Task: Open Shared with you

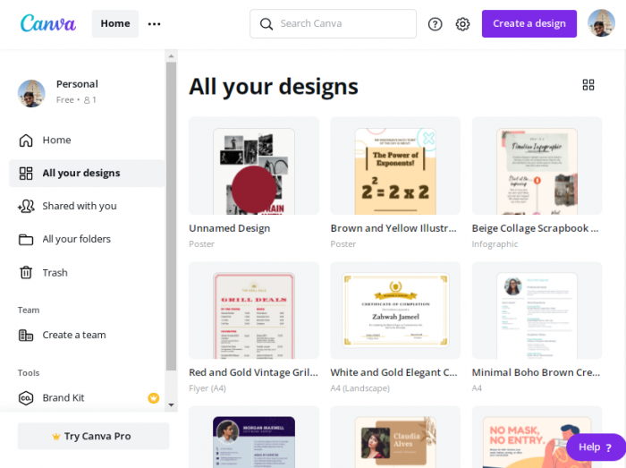Action: pos(79,207)
